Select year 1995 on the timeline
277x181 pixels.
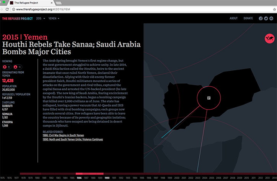[142, 178]
